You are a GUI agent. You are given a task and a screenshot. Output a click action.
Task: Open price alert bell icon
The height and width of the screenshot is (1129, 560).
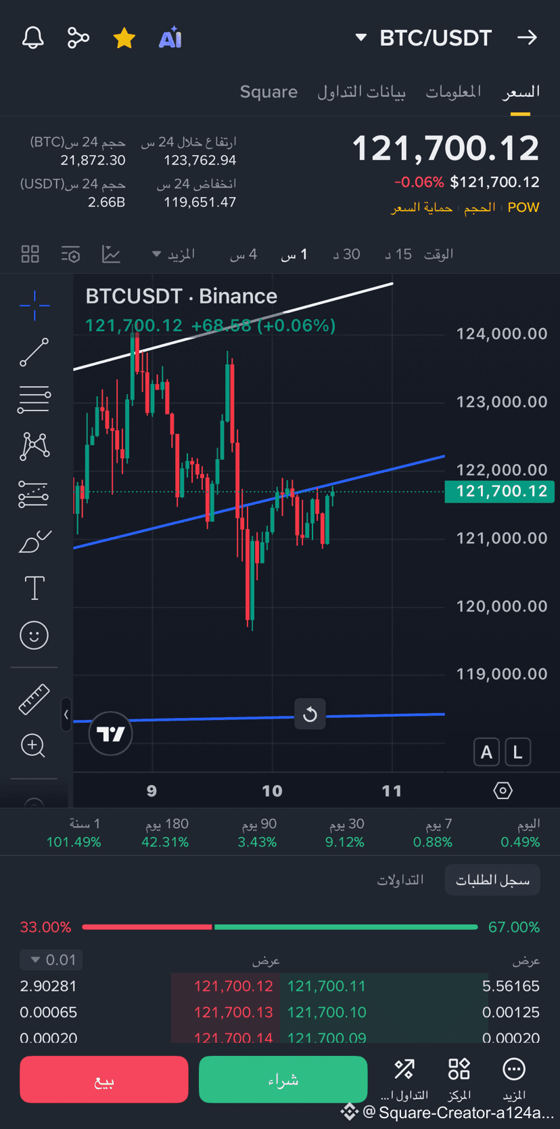tap(32, 38)
